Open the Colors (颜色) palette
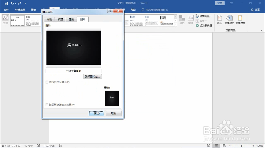The height and width of the screenshot is (148, 265). pos(182,20)
